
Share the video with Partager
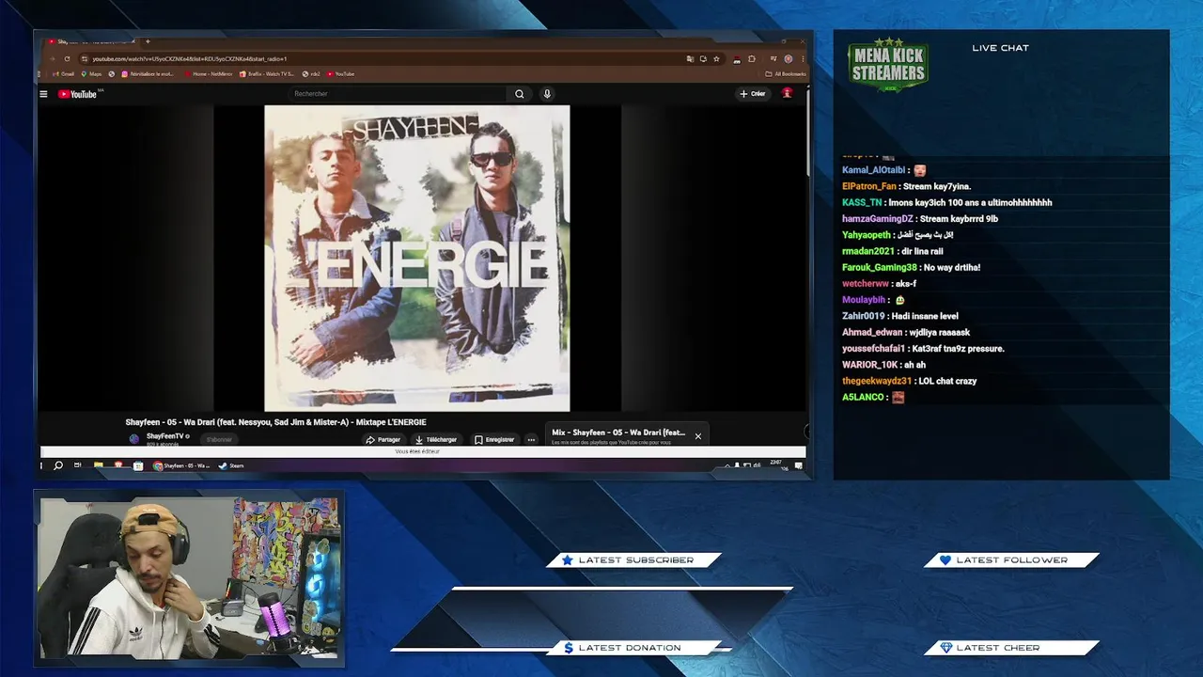pos(383,439)
